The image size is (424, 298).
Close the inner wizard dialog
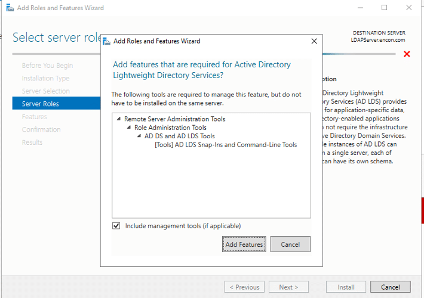click(x=314, y=41)
